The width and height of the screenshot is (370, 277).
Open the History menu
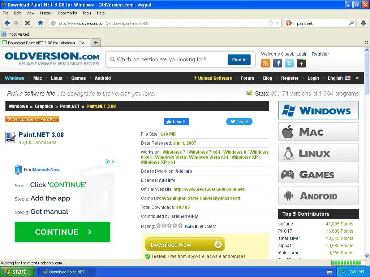click(46, 13)
